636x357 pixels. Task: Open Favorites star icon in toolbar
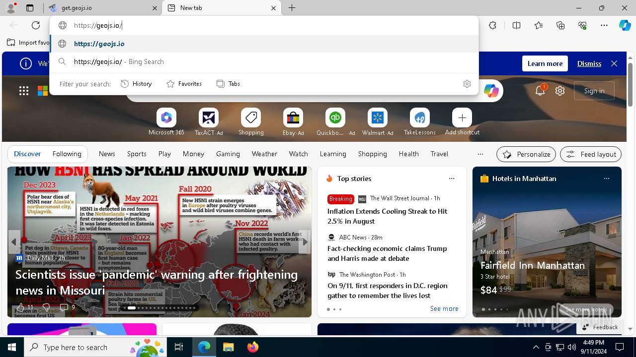(539, 25)
